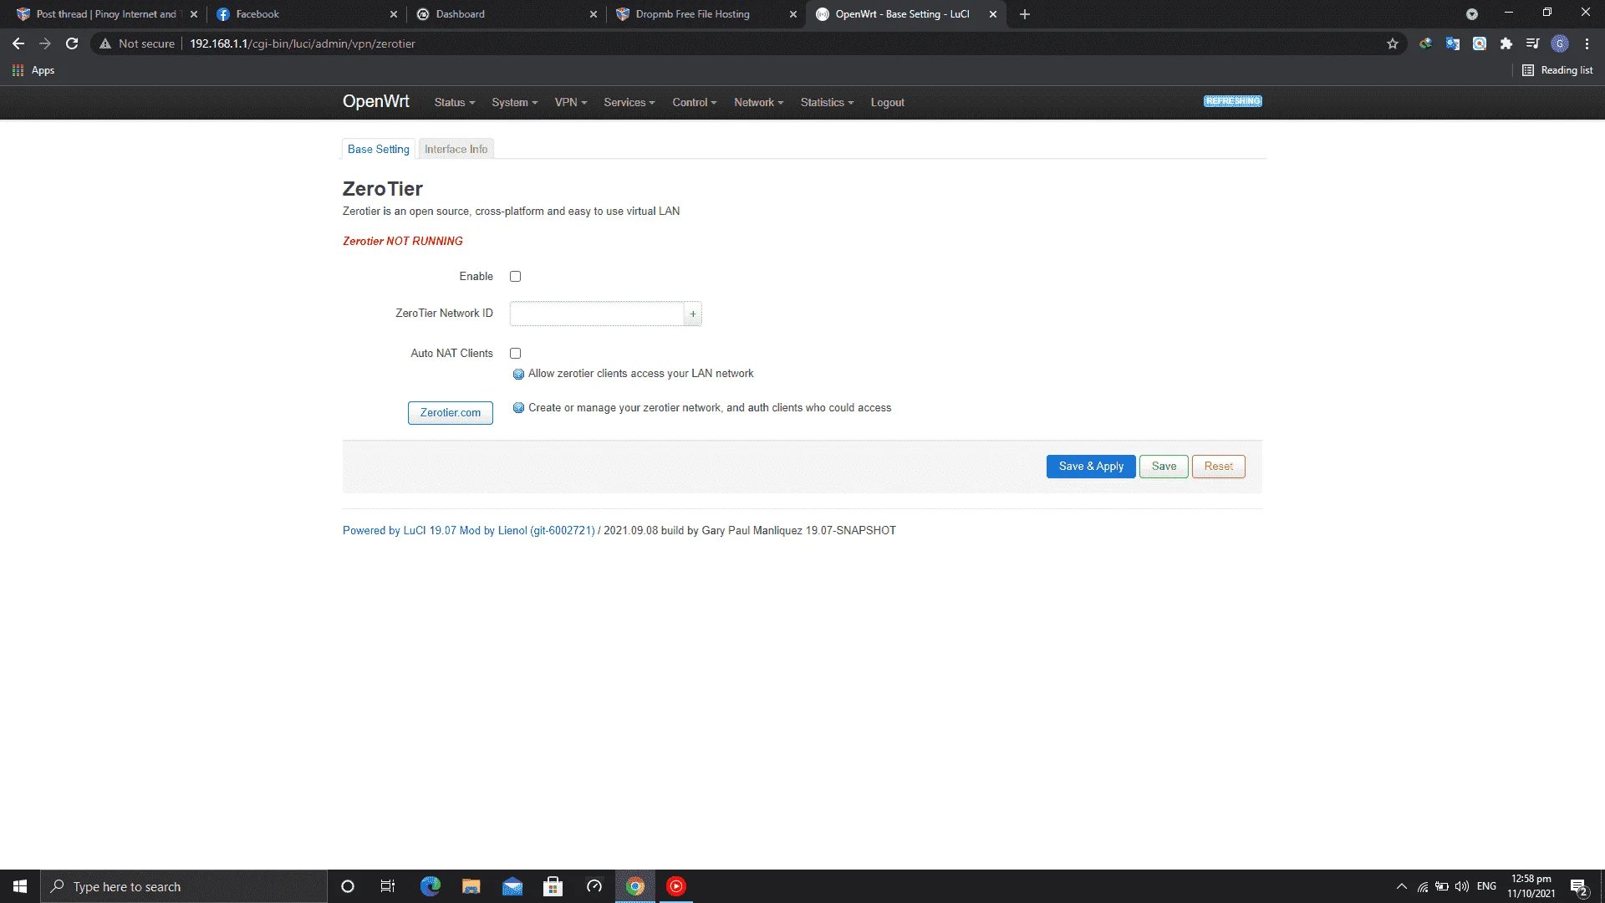Open the Mail app from taskbar

(x=512, y=886)
